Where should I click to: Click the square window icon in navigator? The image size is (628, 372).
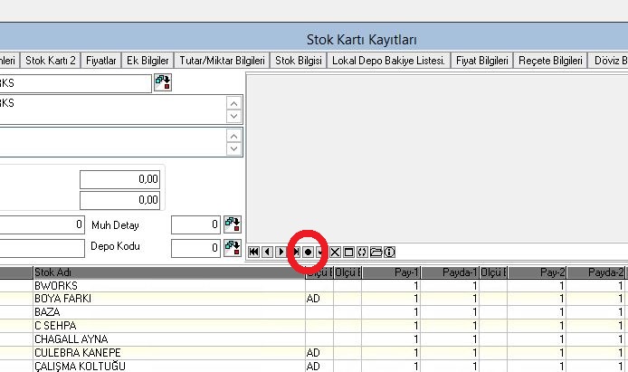(349, 252)
